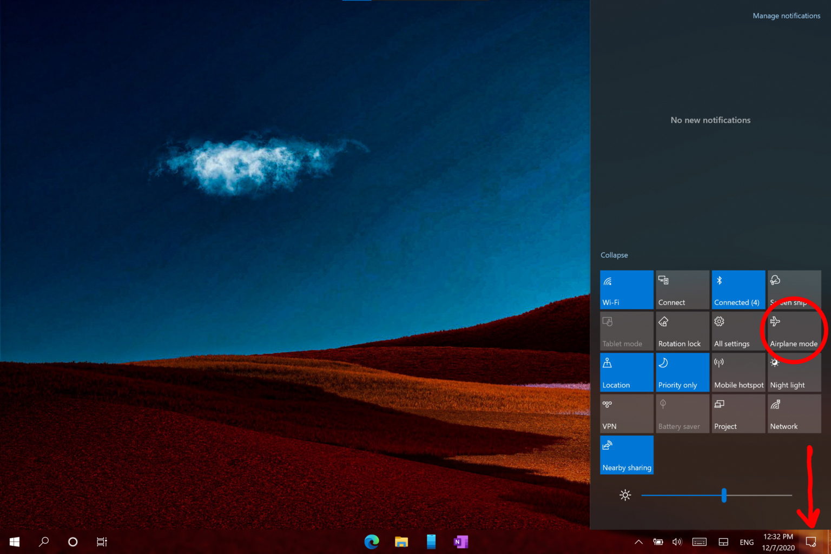
Task: Open the Start menu
Action: (14, 542)
